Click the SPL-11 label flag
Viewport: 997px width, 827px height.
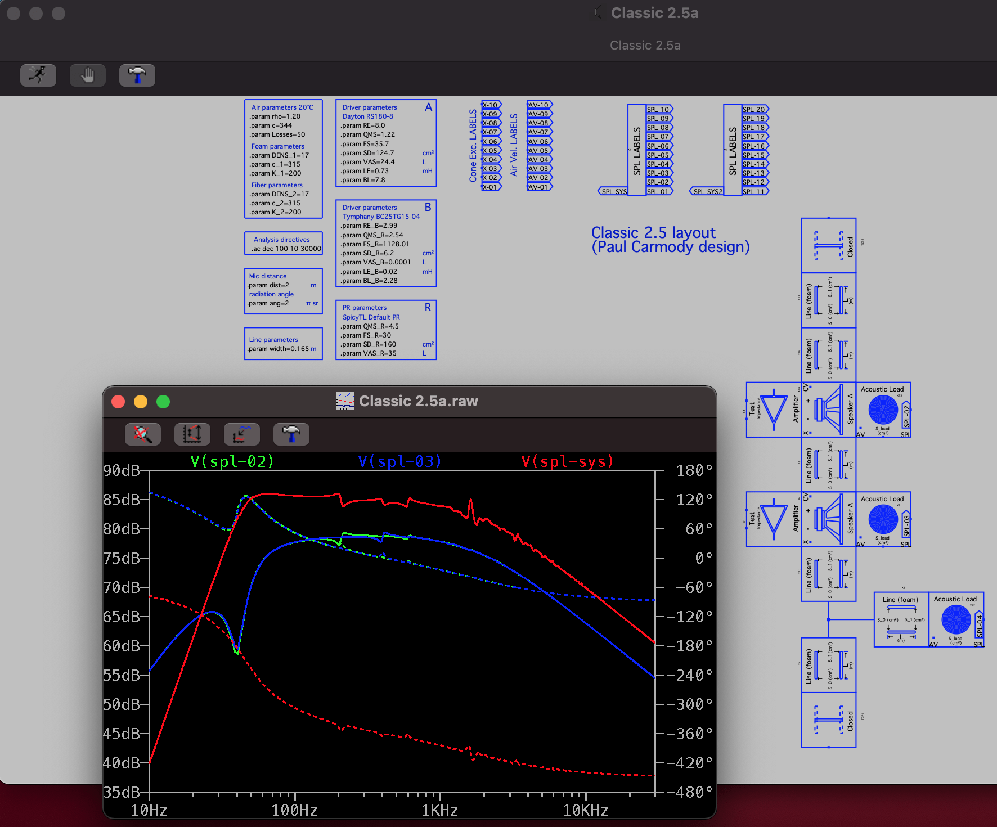click(x=755, y=191)
